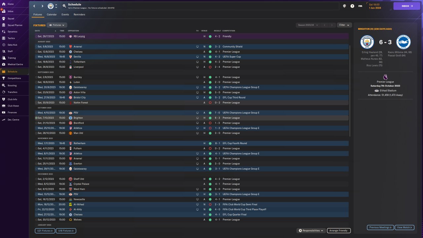Open the Scouting icon

(4, 85)
